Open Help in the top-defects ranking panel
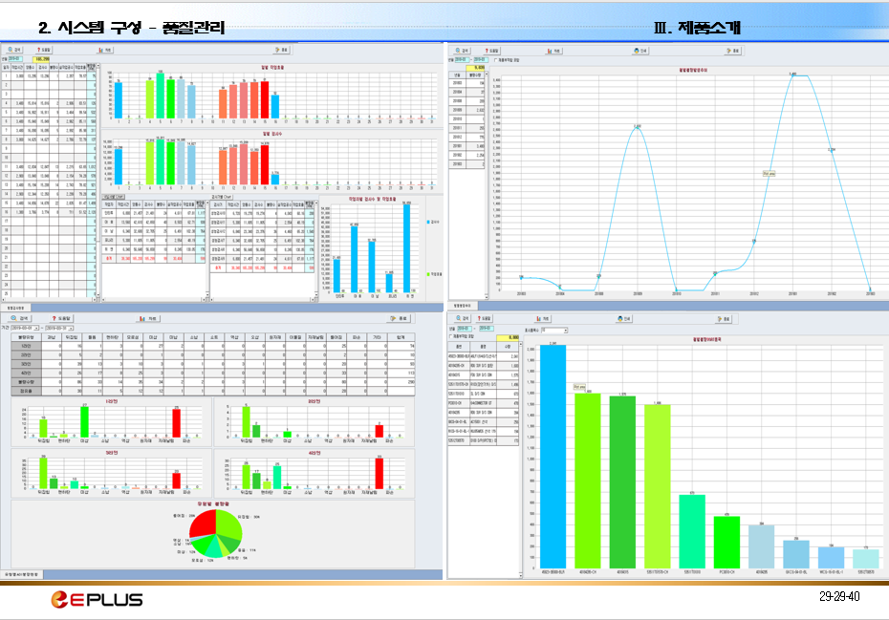889x620 pixels. [487, 318]
